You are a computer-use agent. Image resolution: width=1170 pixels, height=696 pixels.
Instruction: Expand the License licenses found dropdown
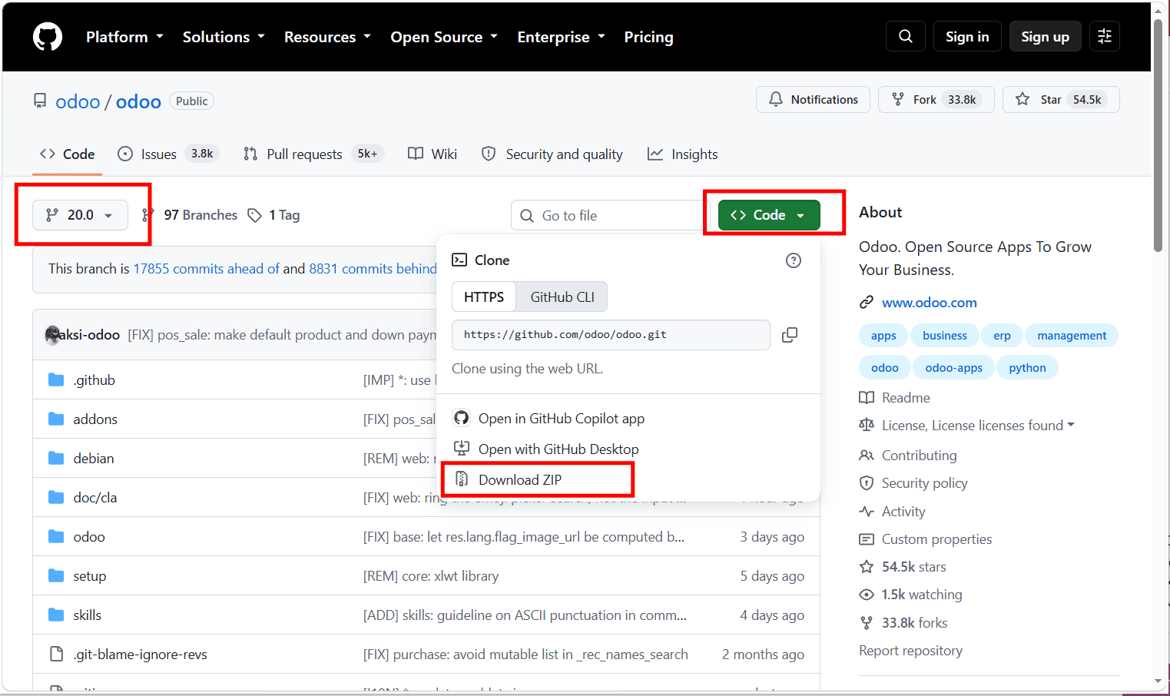pyautogui.click(x=978, y=425)
